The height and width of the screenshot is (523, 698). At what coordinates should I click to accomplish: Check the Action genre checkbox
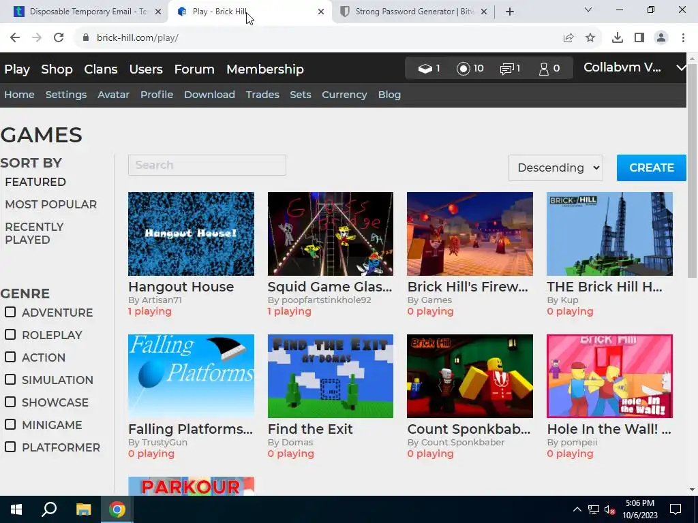(x=10, y=357)
